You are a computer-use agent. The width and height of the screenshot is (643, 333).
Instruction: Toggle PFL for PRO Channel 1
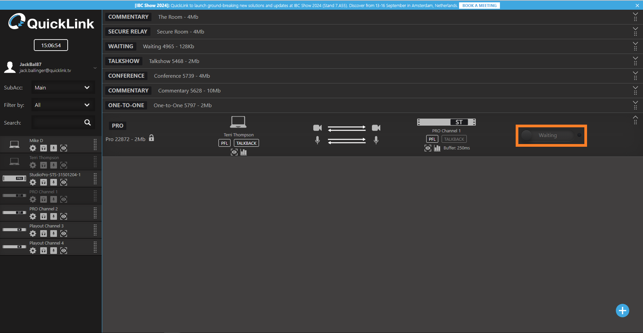pyautogui.click(x=432, y=139)
